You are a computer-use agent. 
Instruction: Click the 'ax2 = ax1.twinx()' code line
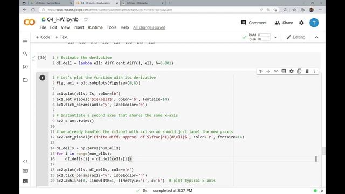click(x=75, y=121)
